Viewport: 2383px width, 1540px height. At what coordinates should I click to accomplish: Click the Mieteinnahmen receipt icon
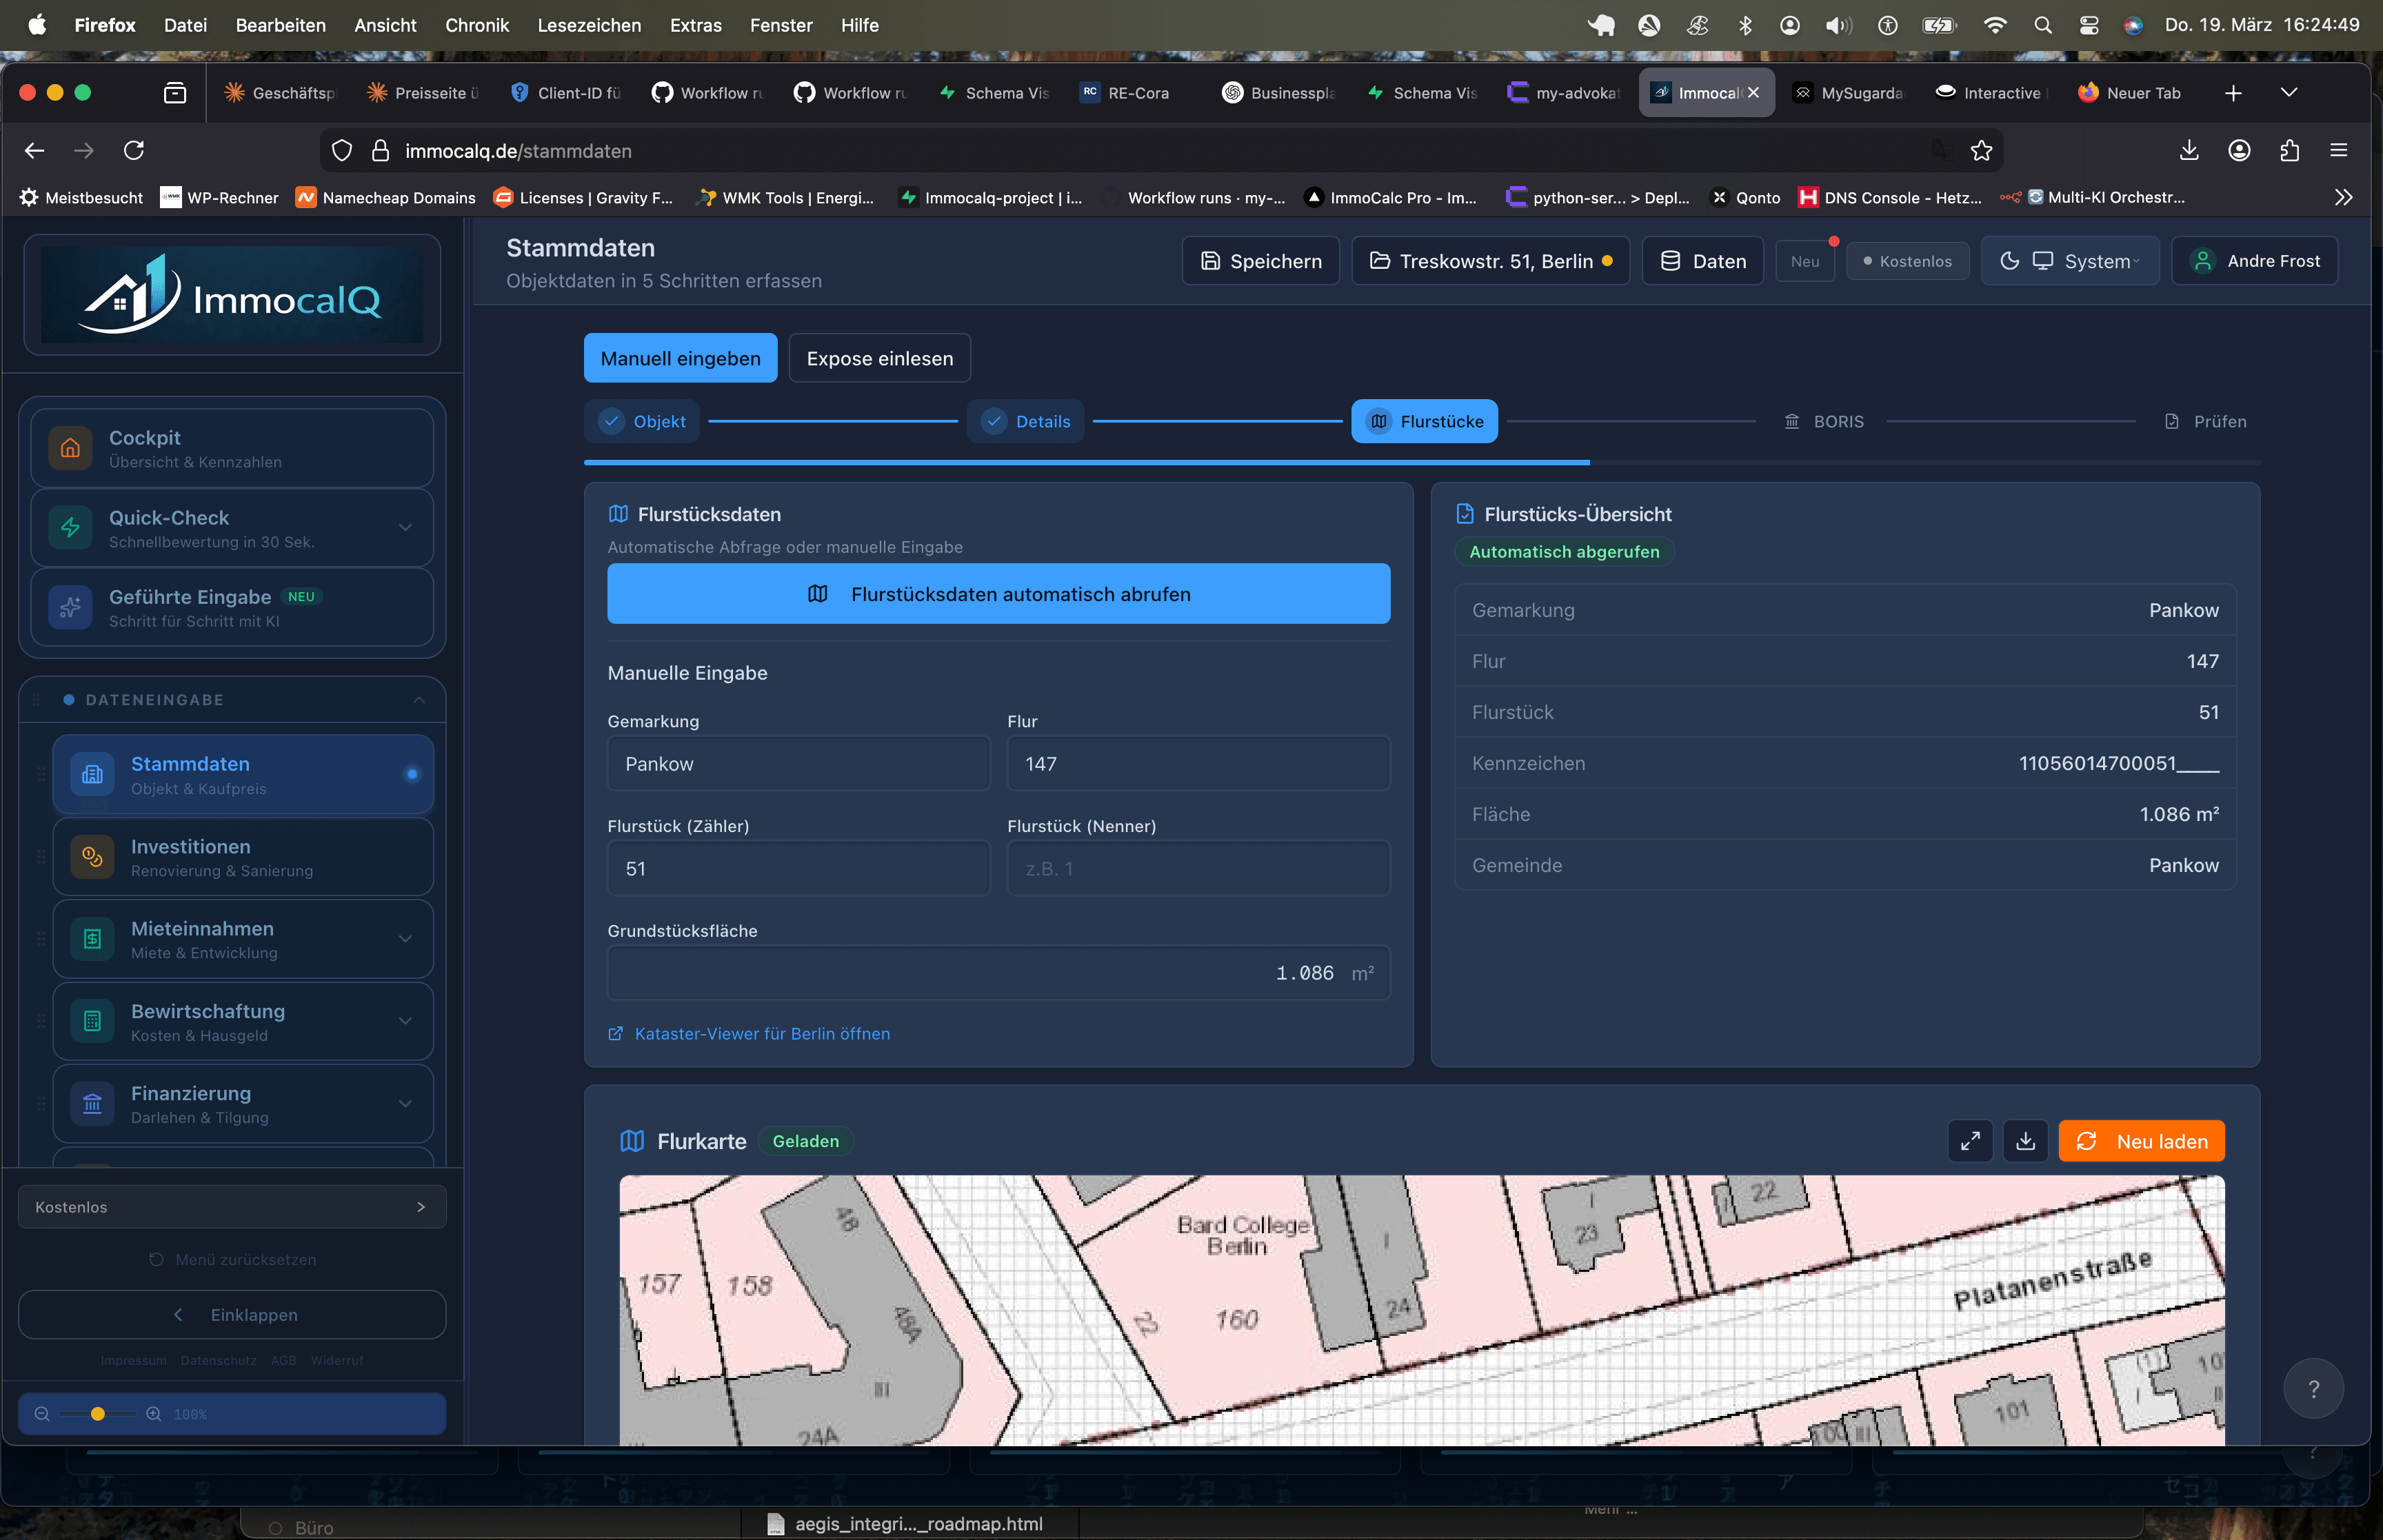pyautogui.click(x=92, y=939)
